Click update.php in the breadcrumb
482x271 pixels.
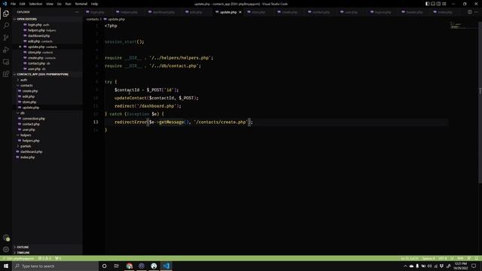(x=117, y=19)
